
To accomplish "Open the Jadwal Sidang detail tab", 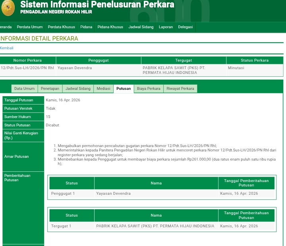I will (78, 89).
